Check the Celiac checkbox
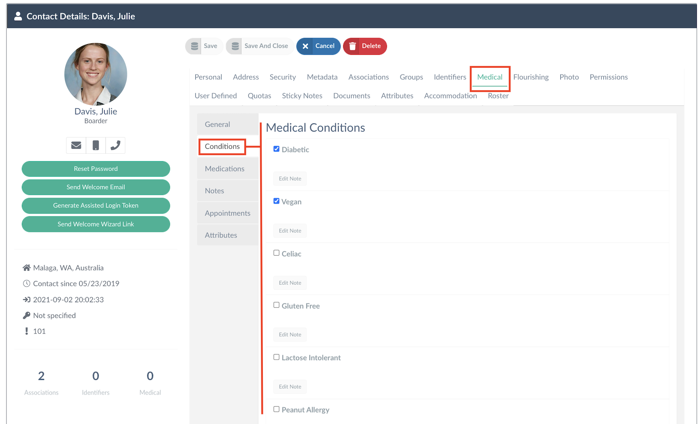 click(x=276, y=253)
